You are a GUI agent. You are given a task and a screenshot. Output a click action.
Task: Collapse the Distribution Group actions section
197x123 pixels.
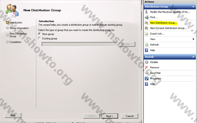(193, 6)
